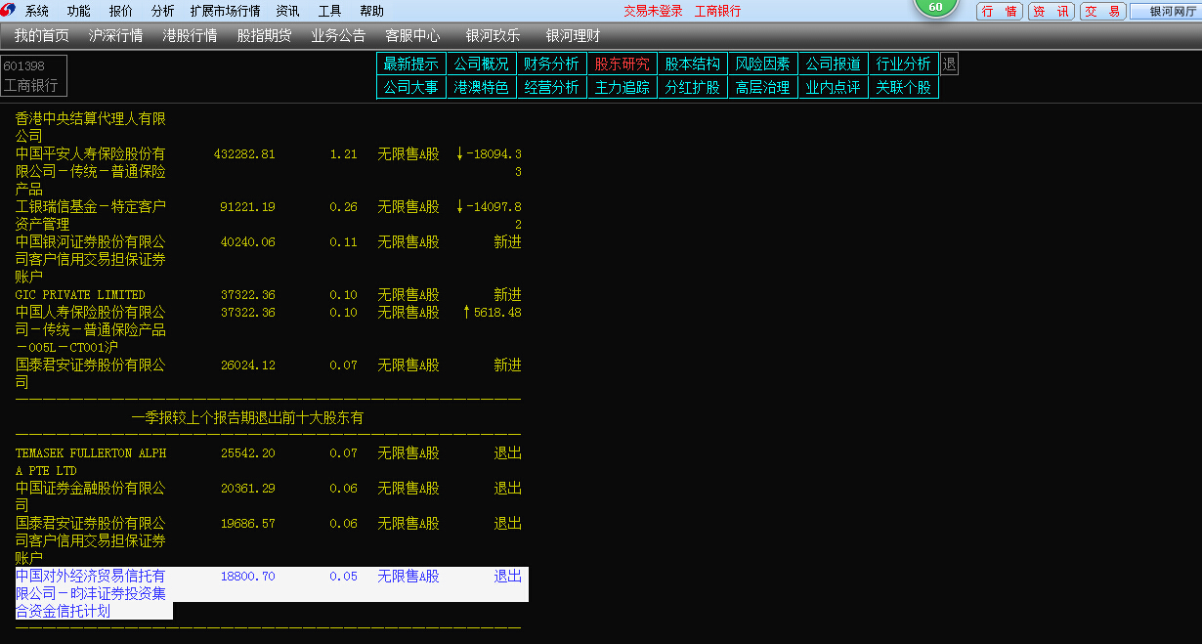Open the 功能 menu
Viewport: 1202px width, 644px height.
79,11
